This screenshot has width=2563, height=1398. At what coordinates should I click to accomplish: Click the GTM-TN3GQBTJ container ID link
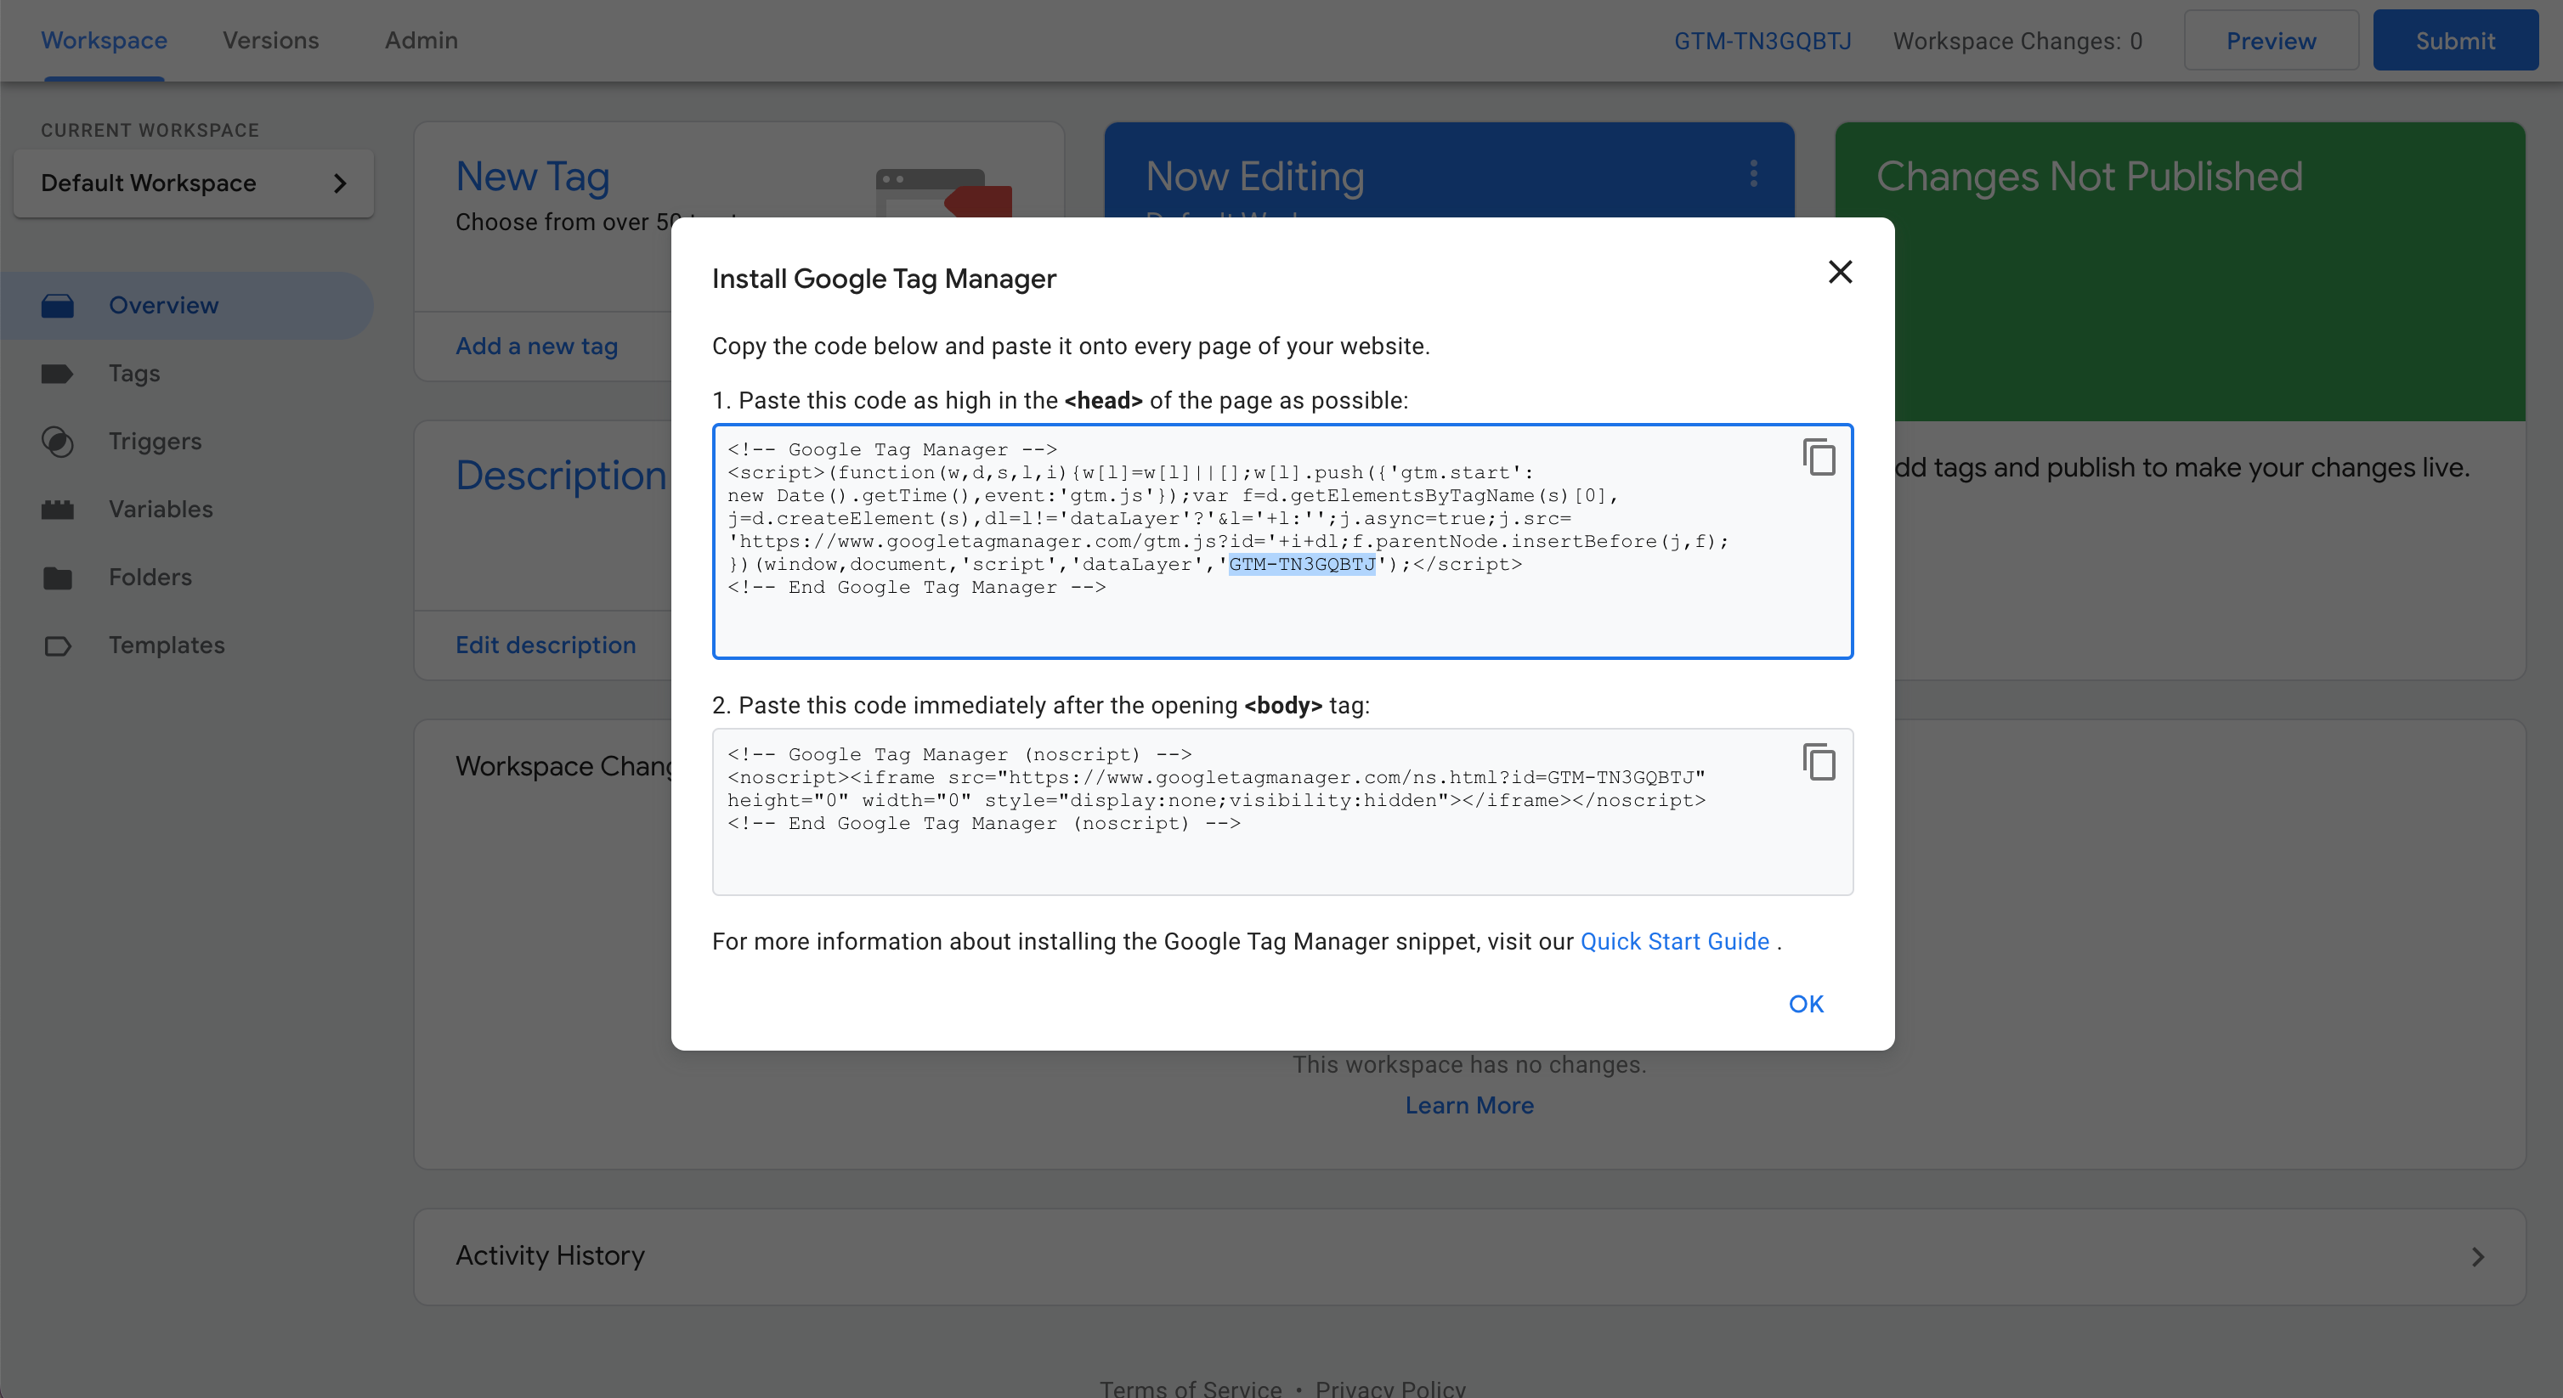tap(1762, 41)
